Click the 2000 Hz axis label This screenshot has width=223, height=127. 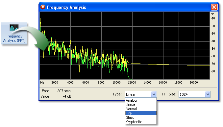55,83
